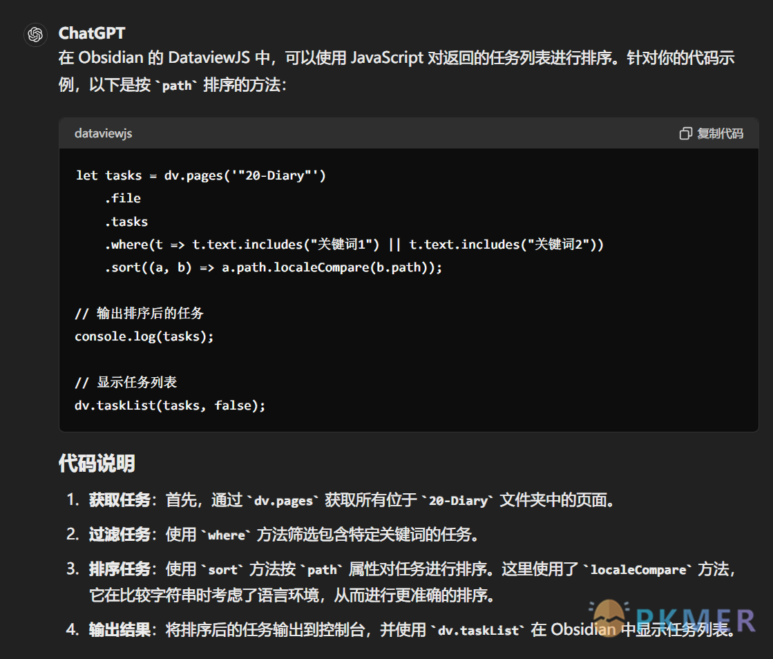The width and height of the screenshot is (773, 659).
Task: Click the comment '// 输出排序后的任务'
Action: click(x=139, y=314)
